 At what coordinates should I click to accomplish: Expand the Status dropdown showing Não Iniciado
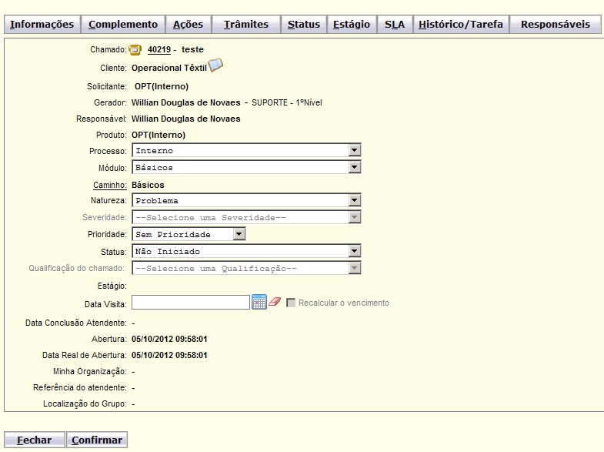354,251
